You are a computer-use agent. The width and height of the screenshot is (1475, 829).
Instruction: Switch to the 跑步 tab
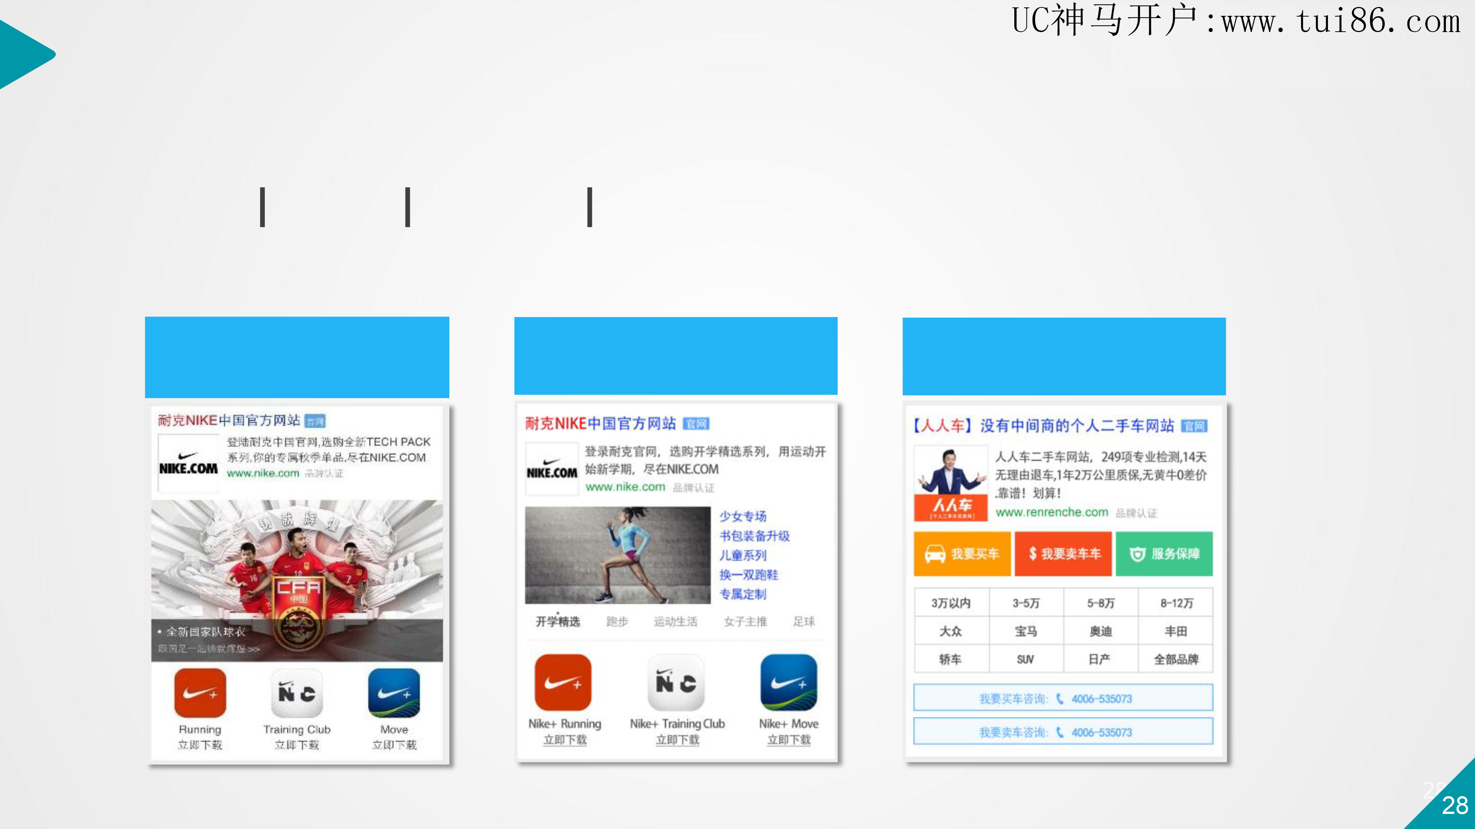click(617, 622)
